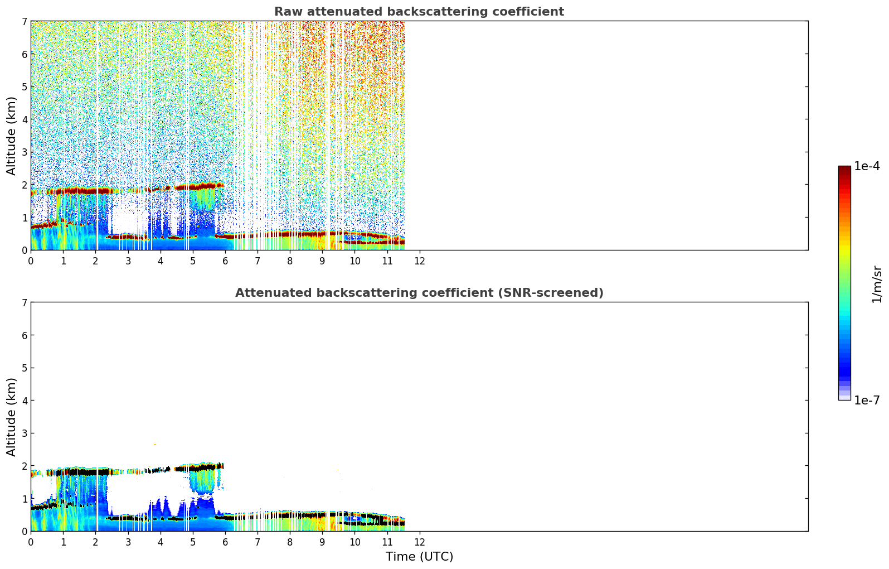Click the '6' time tick on bottom plot

(x=225, y=542)
